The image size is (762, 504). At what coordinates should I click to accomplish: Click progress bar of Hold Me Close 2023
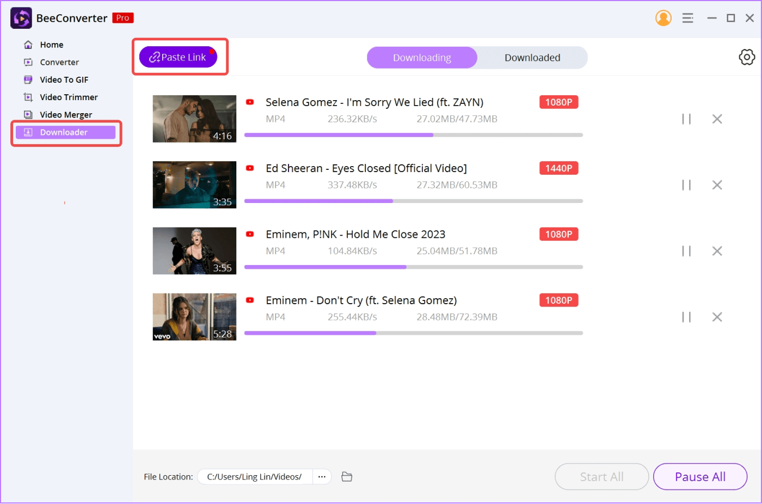tap(414, 267)
